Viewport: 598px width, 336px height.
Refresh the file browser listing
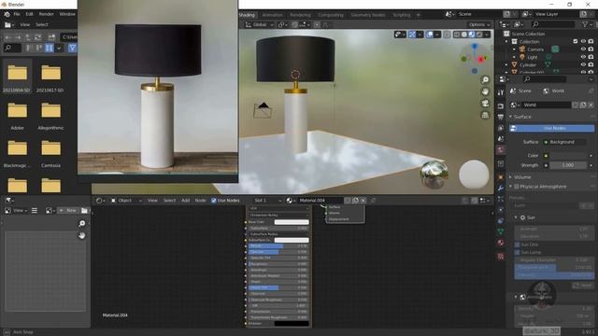37,37
